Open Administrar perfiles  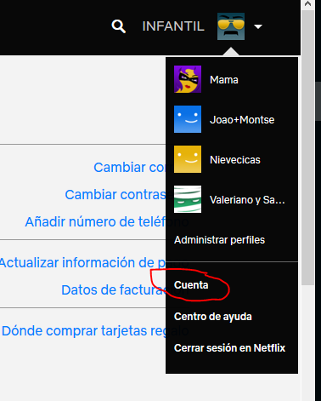(x=219, y=240)
